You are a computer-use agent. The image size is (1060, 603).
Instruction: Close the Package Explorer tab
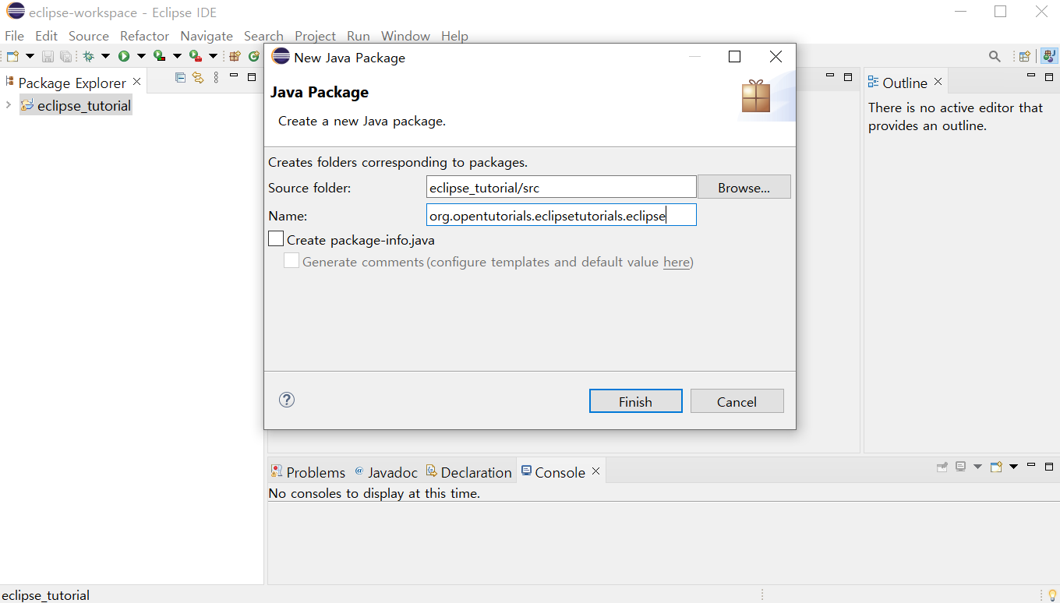(137, 81)
